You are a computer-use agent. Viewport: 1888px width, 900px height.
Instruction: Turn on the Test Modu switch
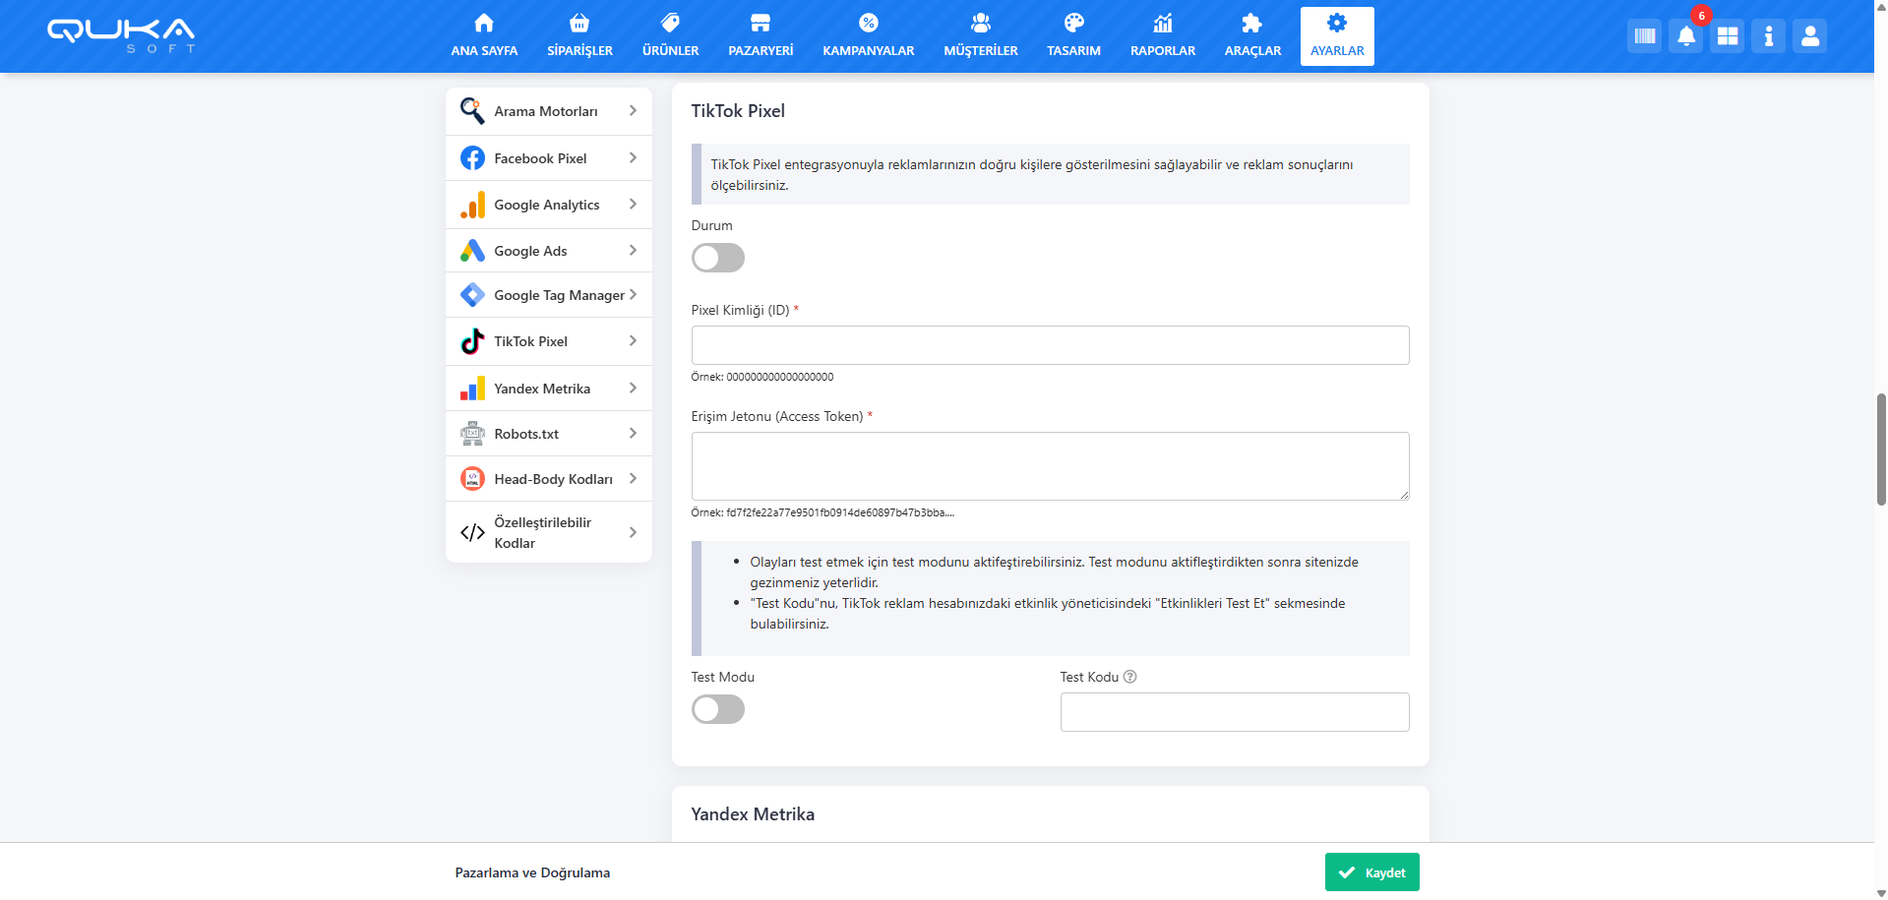click(x=717, y=709)
